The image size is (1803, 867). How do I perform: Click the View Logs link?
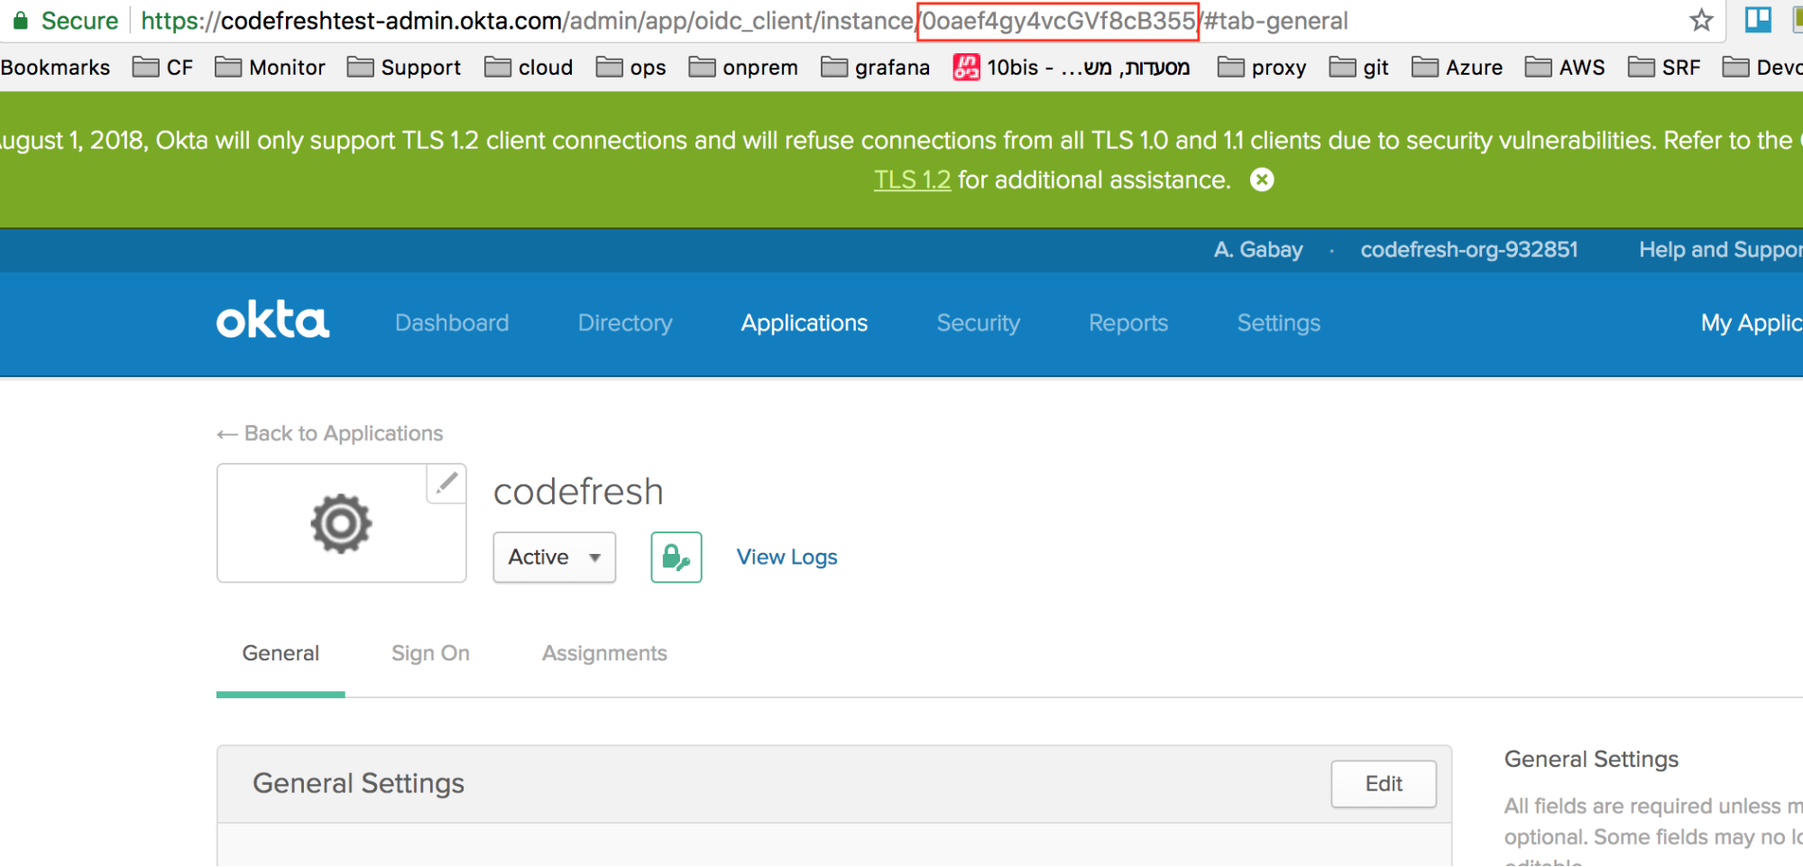pyautogui.click(x=787, y=558)
